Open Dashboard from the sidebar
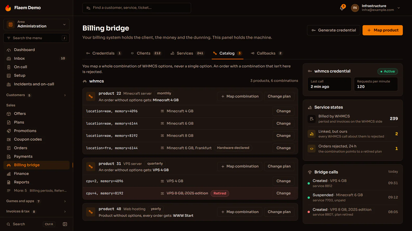 point(36,50)
